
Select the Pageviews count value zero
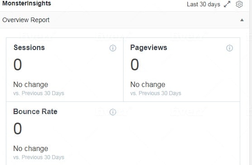click(134, 64)
